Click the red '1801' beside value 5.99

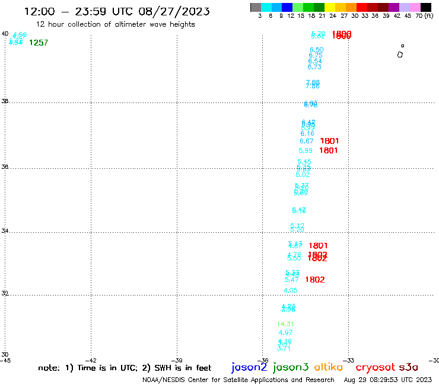[x=329, y=150]
